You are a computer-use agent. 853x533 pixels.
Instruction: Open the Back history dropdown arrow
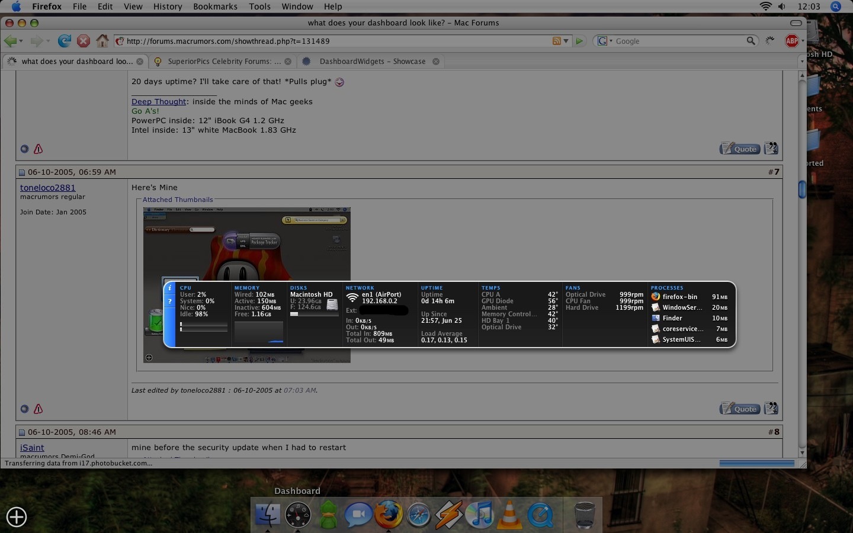click(x=21, y=41)
